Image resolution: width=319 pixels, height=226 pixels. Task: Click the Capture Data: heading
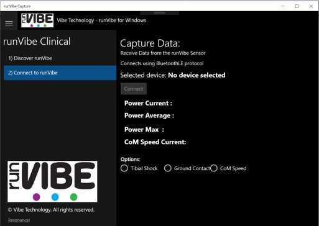pyautogui.click(x=150, y=43)
